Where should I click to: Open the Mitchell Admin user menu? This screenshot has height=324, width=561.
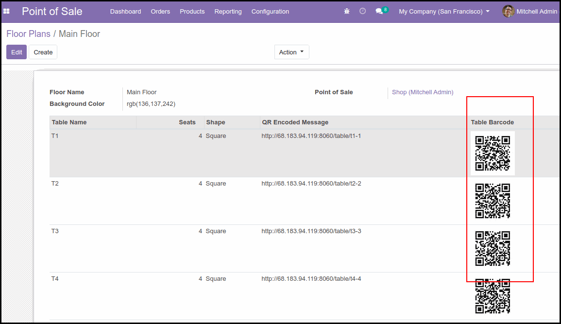pos(530,12)
